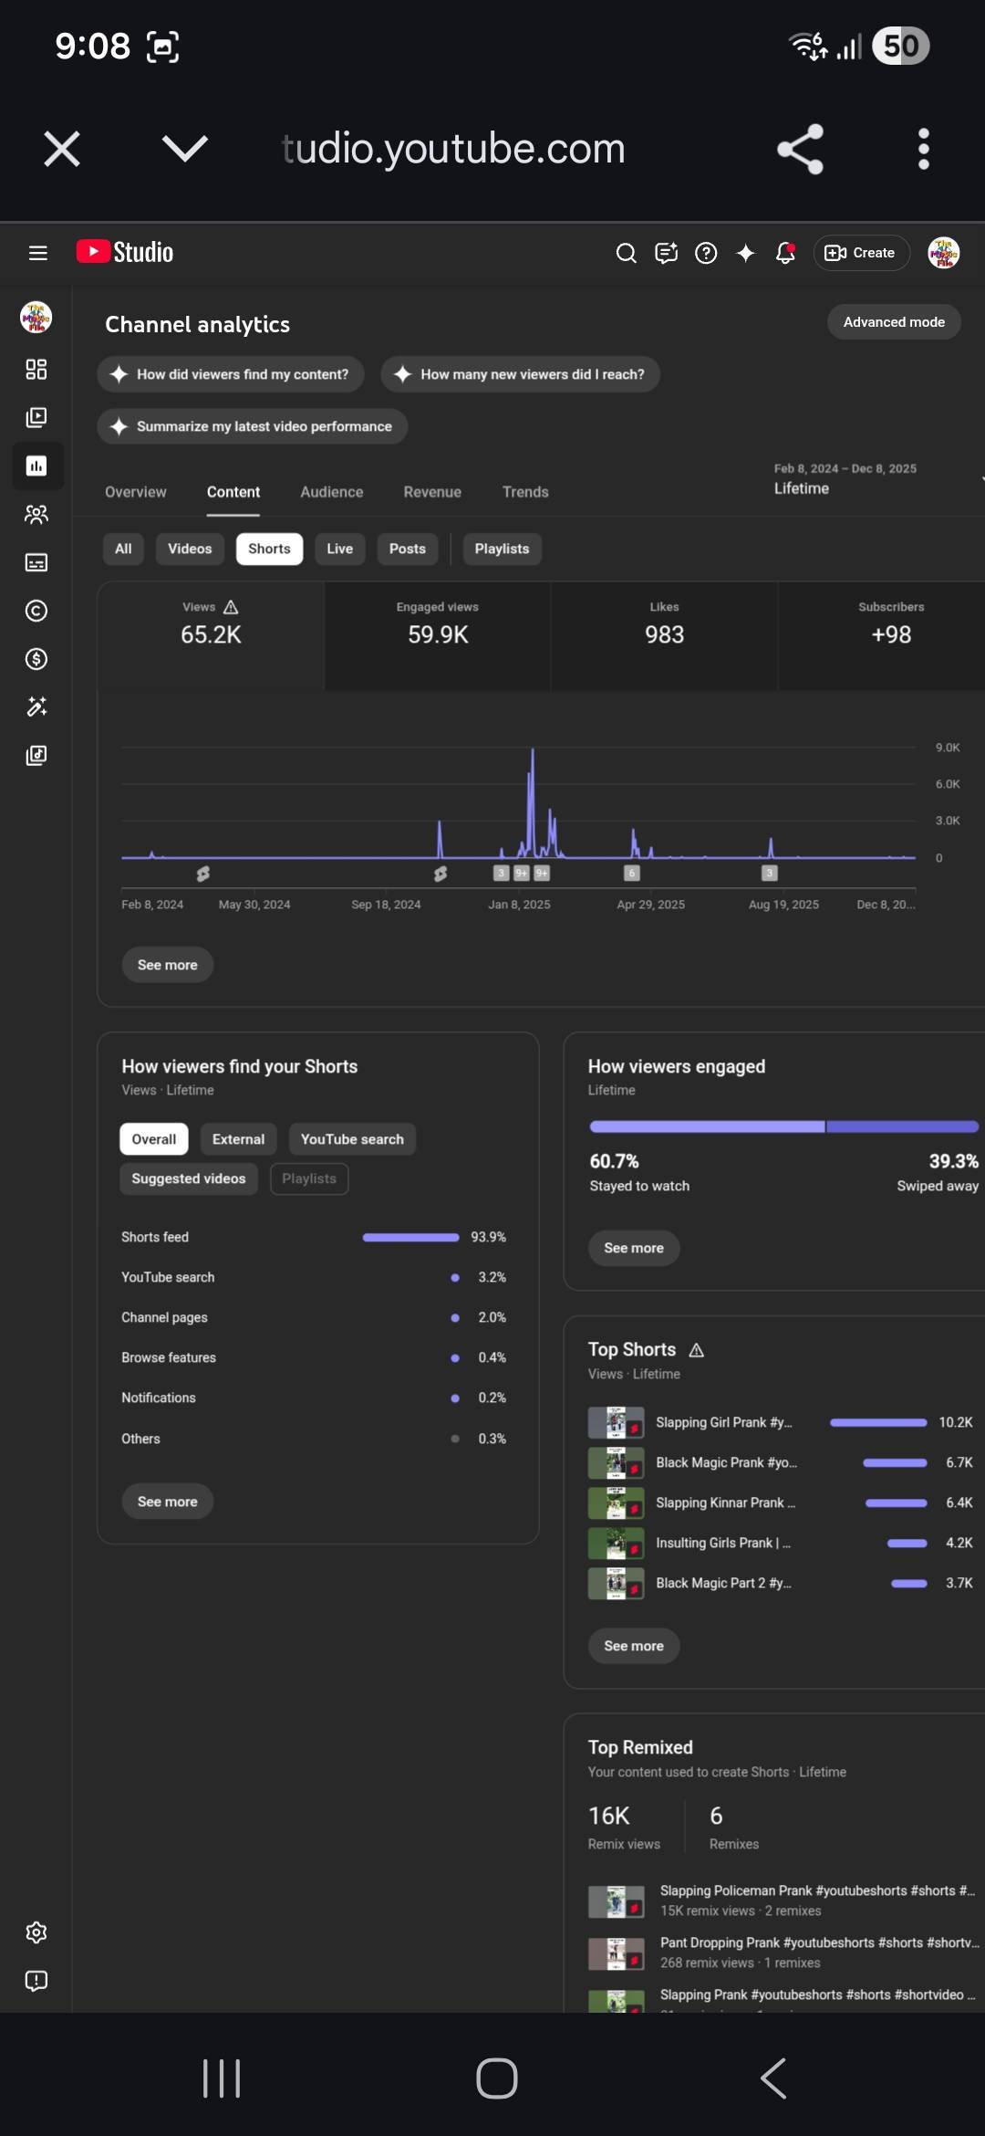Open Slapping Girl Prank short thumbnail
The width and height of the screenshot is (985, 2136).
(x=617, y=1422)
